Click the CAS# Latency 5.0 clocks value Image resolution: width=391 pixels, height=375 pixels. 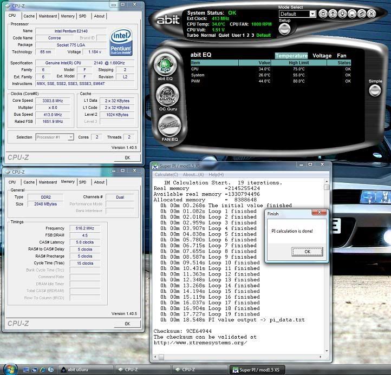(x=85, y=242)
